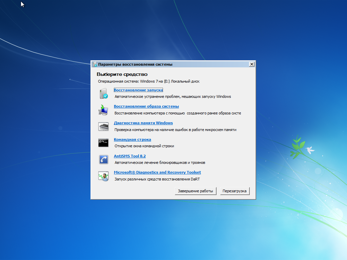Viewport: 347px width, 260px height.
Task: Click the dialog title Параметры восстановления системы
Action: pyautogui.click(x=135, y=64)
